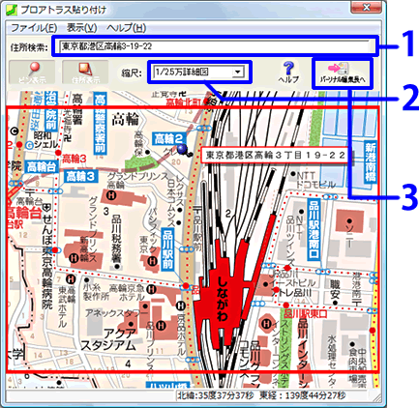Click the アクアスタジアム label on map
Image resolution: width=419 pixels, height=408 pixels.
[108, 339]
